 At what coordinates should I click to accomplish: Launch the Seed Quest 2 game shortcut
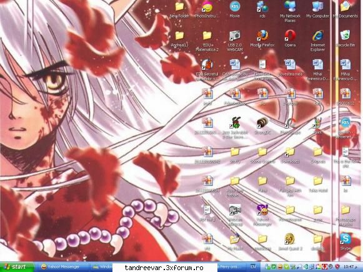tap(290, 242)
